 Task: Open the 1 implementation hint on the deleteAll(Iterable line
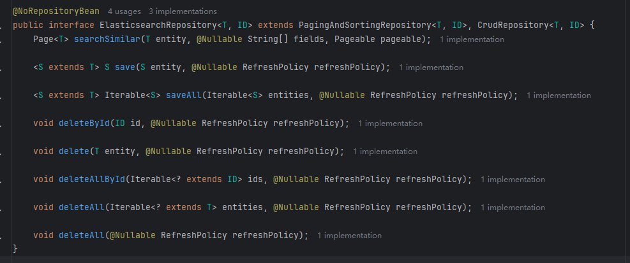pos(513,208)
